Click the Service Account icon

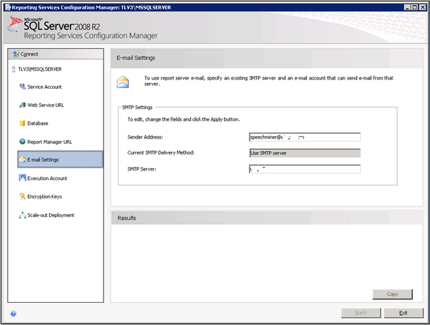[22, 86]
